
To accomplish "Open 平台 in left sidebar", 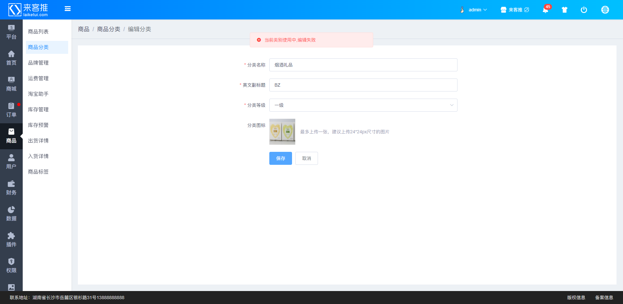I will pyautogui.click(x=11, y=32).
